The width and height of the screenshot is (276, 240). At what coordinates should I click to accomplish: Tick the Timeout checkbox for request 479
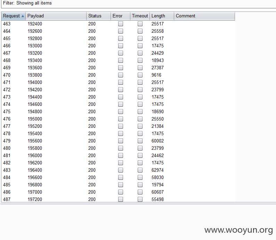coord(140,141)
